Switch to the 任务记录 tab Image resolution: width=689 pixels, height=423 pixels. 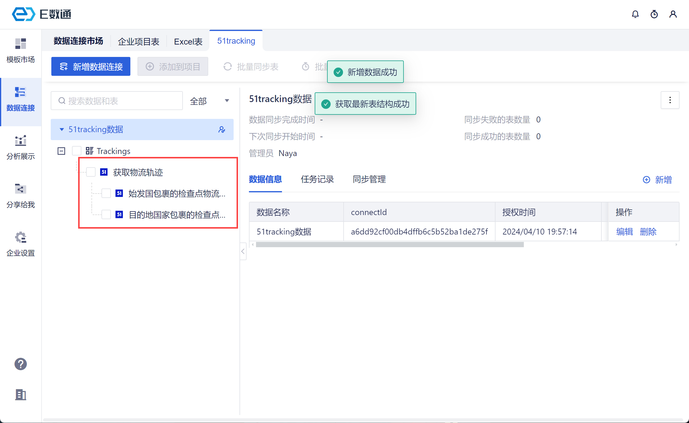point(317,179)
